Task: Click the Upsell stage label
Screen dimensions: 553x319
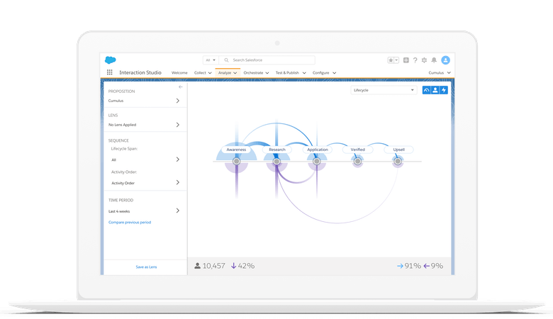Action: [x=399, y=150]
